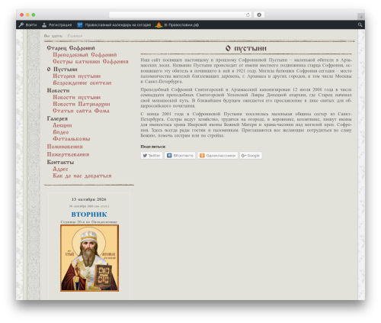Open История пустыни page
Viewport: 381px width, 323px height.
[x=77, y=76]
